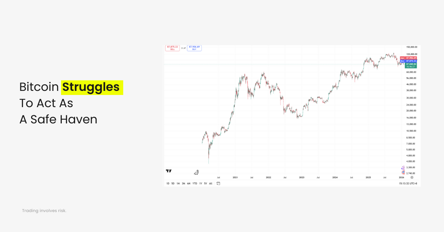Choose the 6M time range

[189, 183]
